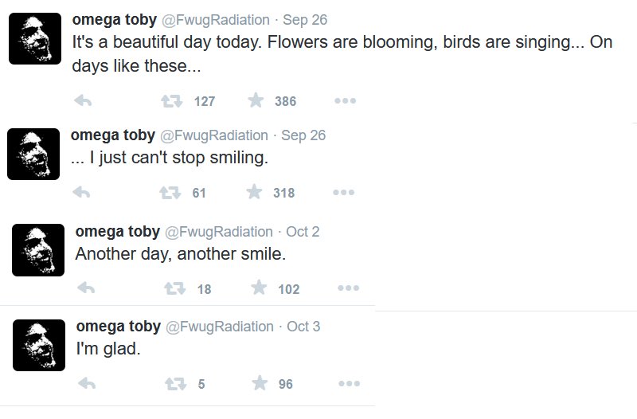The height and width of the screenshot is (419, 637).
Task: Star the tweet with 318 favorites
Action: pyautogui.click(x=254, y=192)
